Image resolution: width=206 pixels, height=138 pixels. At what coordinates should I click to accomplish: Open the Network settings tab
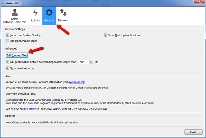(63, 16)
